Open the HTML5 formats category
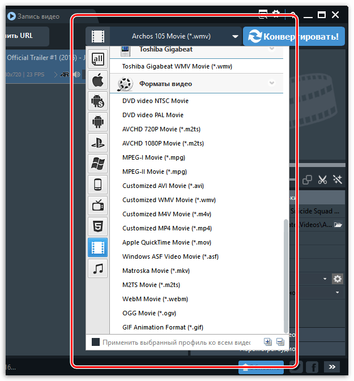Viewport: 354px width, 381px height. [98, 226]
